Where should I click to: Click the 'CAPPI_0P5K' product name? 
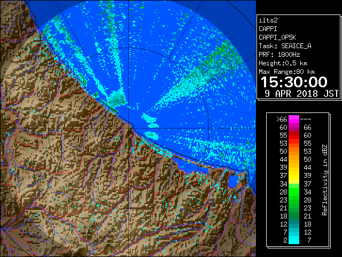tap(277, 37)
